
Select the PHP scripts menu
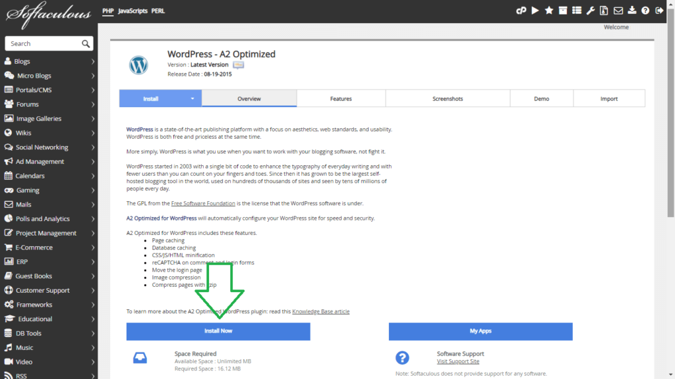108,11
